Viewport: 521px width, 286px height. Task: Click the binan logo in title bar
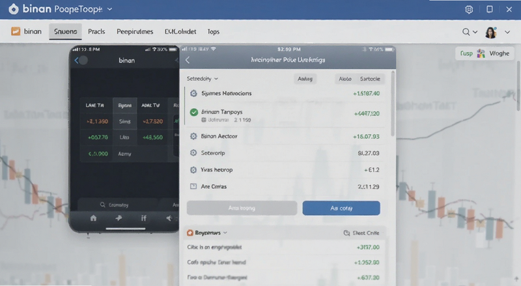point(14,9)
